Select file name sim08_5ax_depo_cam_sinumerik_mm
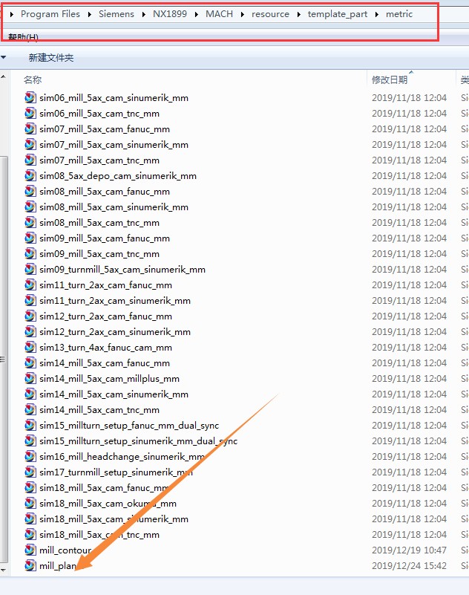The image size is (469, 595). [118, 176]
